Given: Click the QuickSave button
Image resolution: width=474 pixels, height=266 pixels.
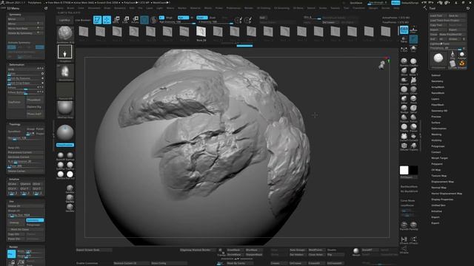Looking at the screenshot, I should tap(355, 3).
